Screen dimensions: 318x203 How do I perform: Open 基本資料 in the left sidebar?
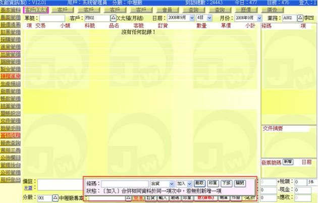[x=11, y=10]
